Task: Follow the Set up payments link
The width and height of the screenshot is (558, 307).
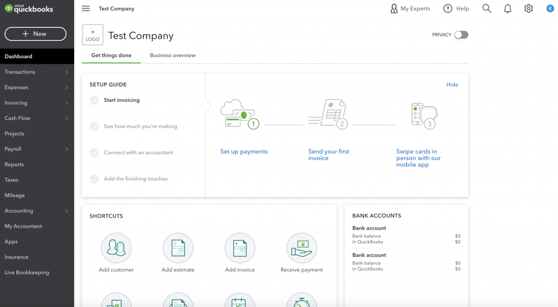Action: pyautogui.click(x=244, y=151)
